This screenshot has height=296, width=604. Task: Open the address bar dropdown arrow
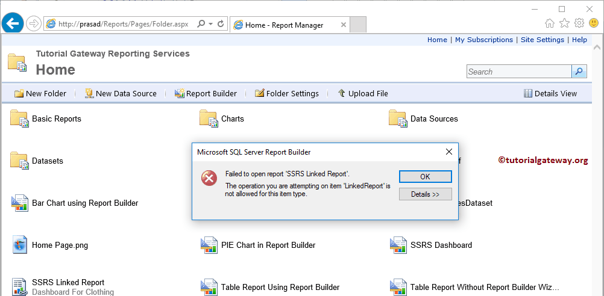pyautogui.click(x=211, y=24)
